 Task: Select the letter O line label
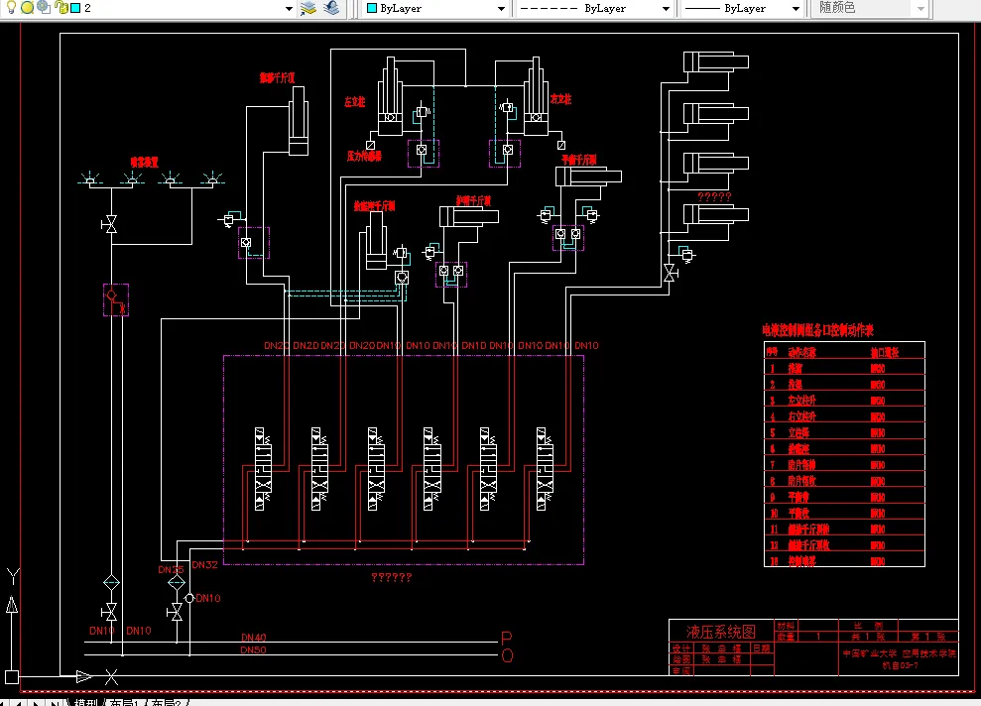click(x=508, y=655)
